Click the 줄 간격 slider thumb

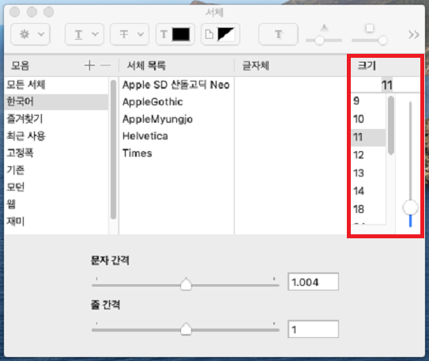[x=186, y=329]
